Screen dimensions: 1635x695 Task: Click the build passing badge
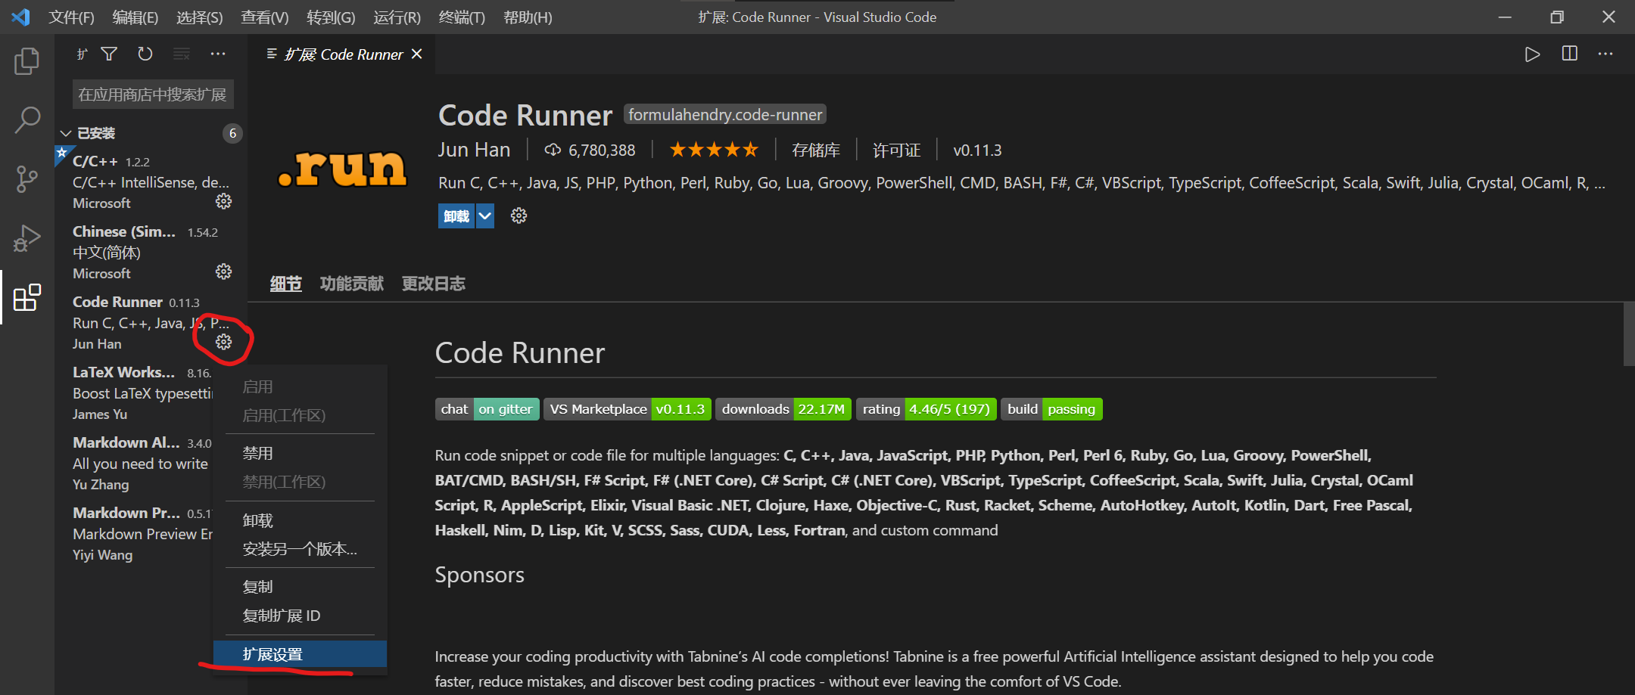pos(1051,409)
